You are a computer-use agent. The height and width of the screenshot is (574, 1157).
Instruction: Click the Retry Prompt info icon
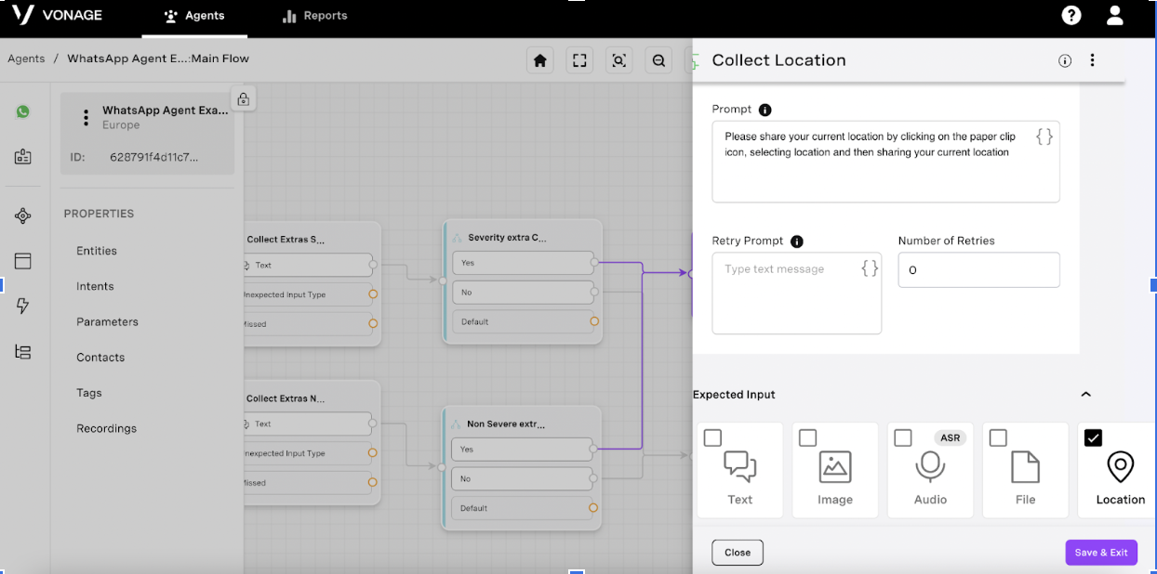pyautogui.click(x=796, y=241)
